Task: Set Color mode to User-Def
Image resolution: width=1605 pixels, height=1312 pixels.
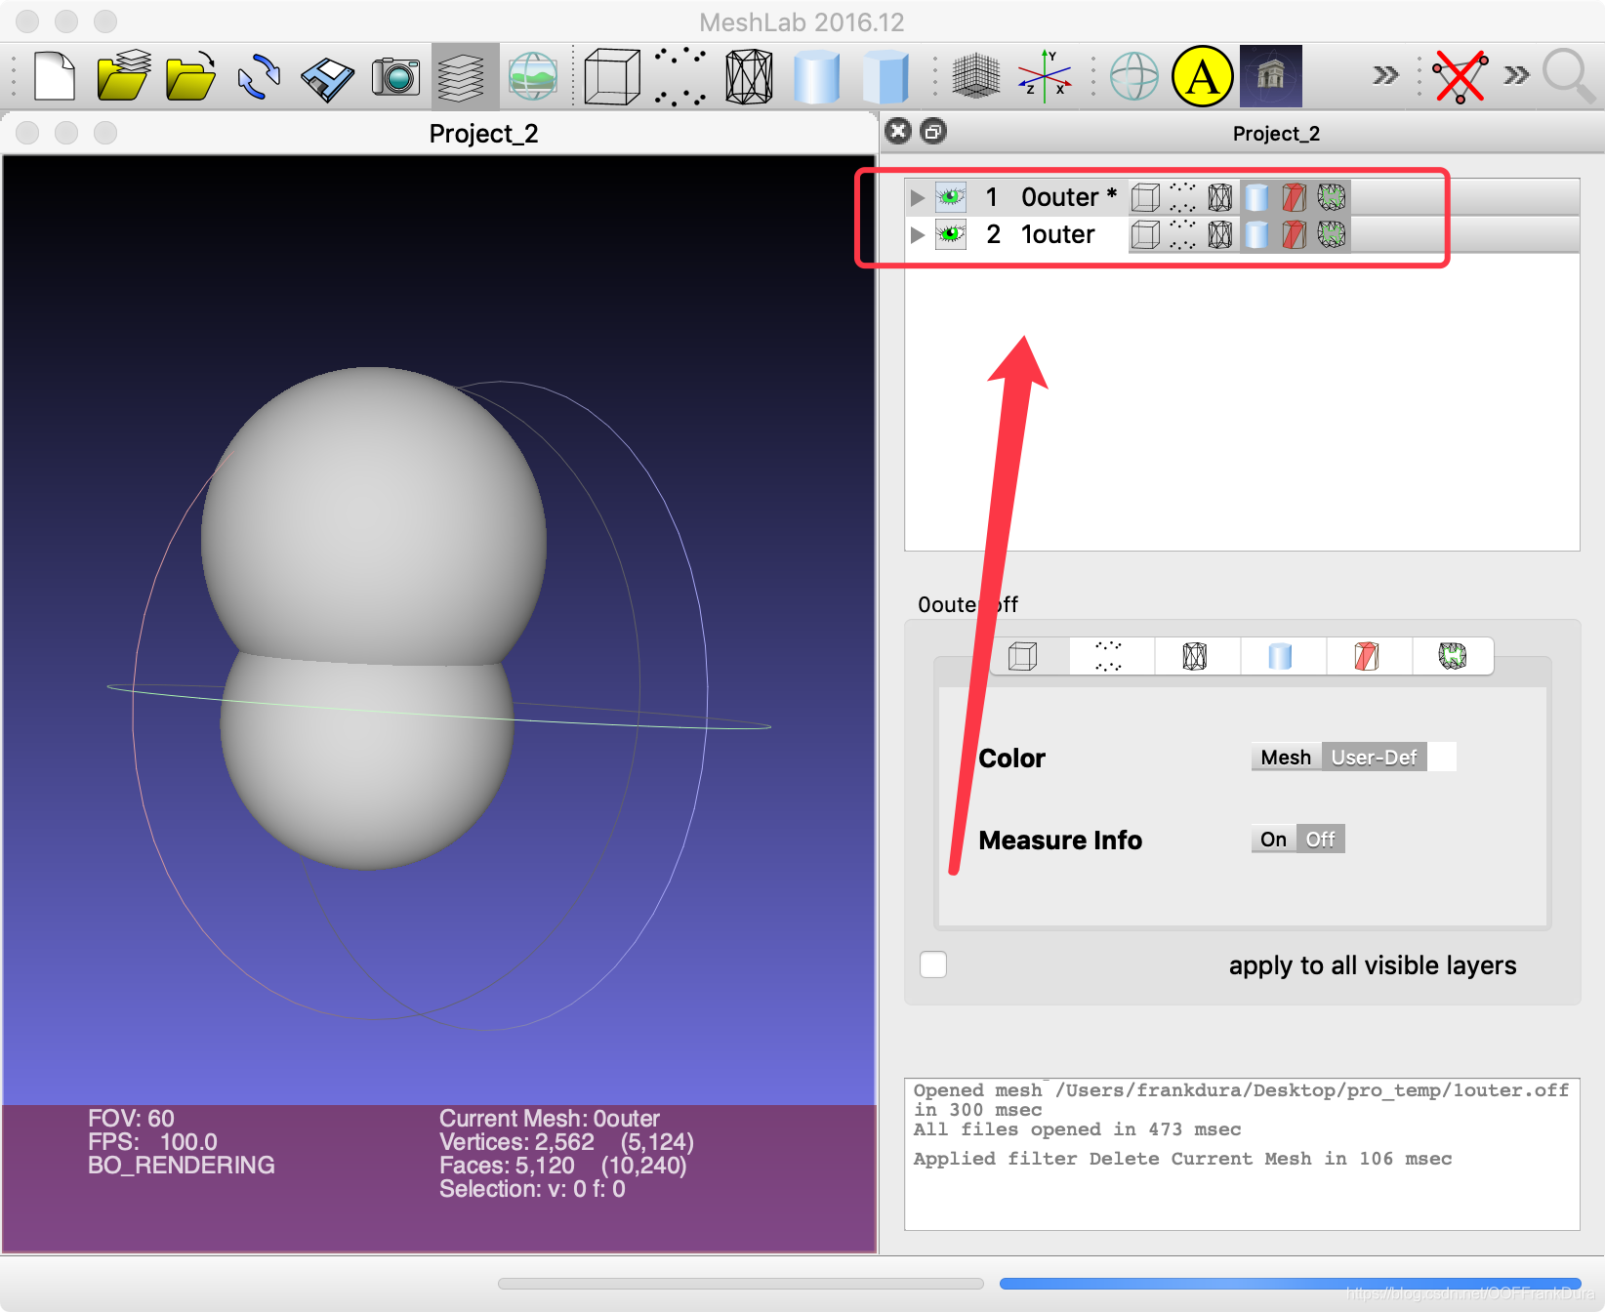Action: pos(1374,758)
